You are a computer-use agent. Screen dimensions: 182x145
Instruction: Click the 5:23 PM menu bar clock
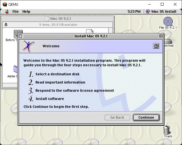tap(134, 11)
